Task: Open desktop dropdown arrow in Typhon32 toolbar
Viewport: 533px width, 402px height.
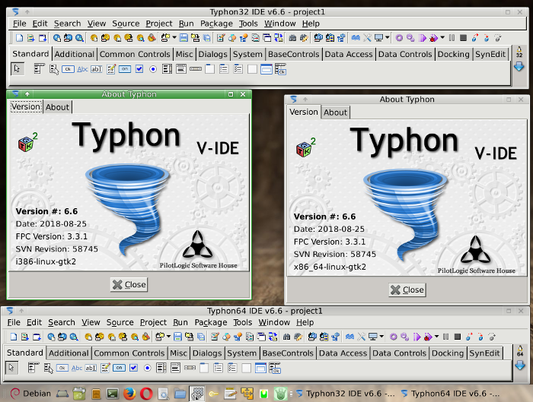Action: click(387, 37)
